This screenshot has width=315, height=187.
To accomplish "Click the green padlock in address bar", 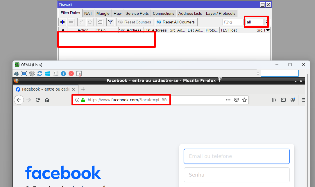I will pos(83,100).
